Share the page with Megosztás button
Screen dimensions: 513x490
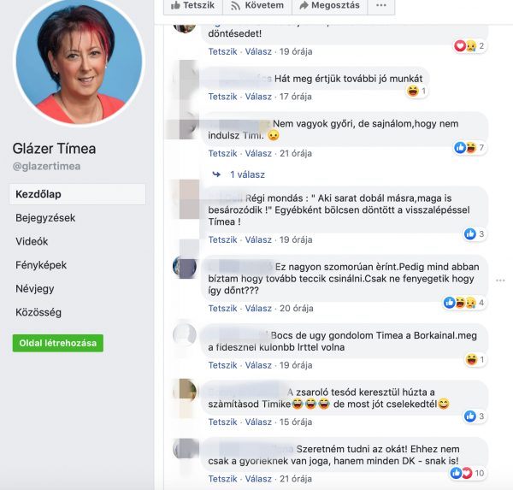330,6
